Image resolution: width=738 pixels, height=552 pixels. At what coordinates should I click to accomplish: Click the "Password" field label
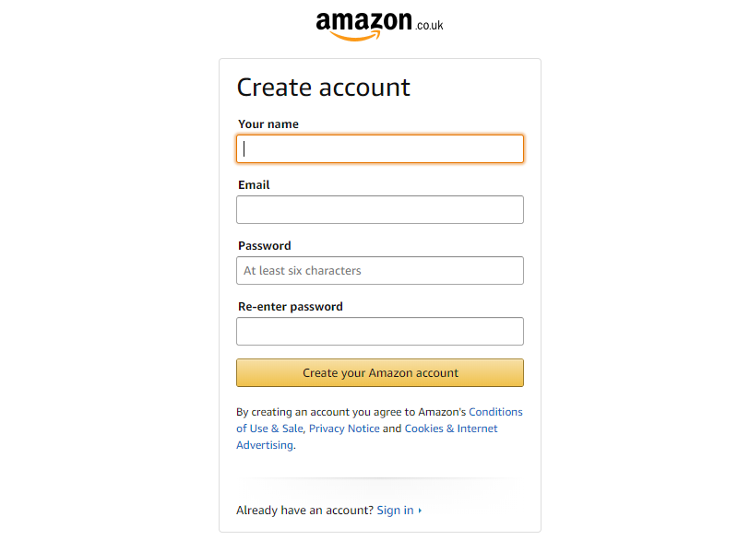point(265,246)
